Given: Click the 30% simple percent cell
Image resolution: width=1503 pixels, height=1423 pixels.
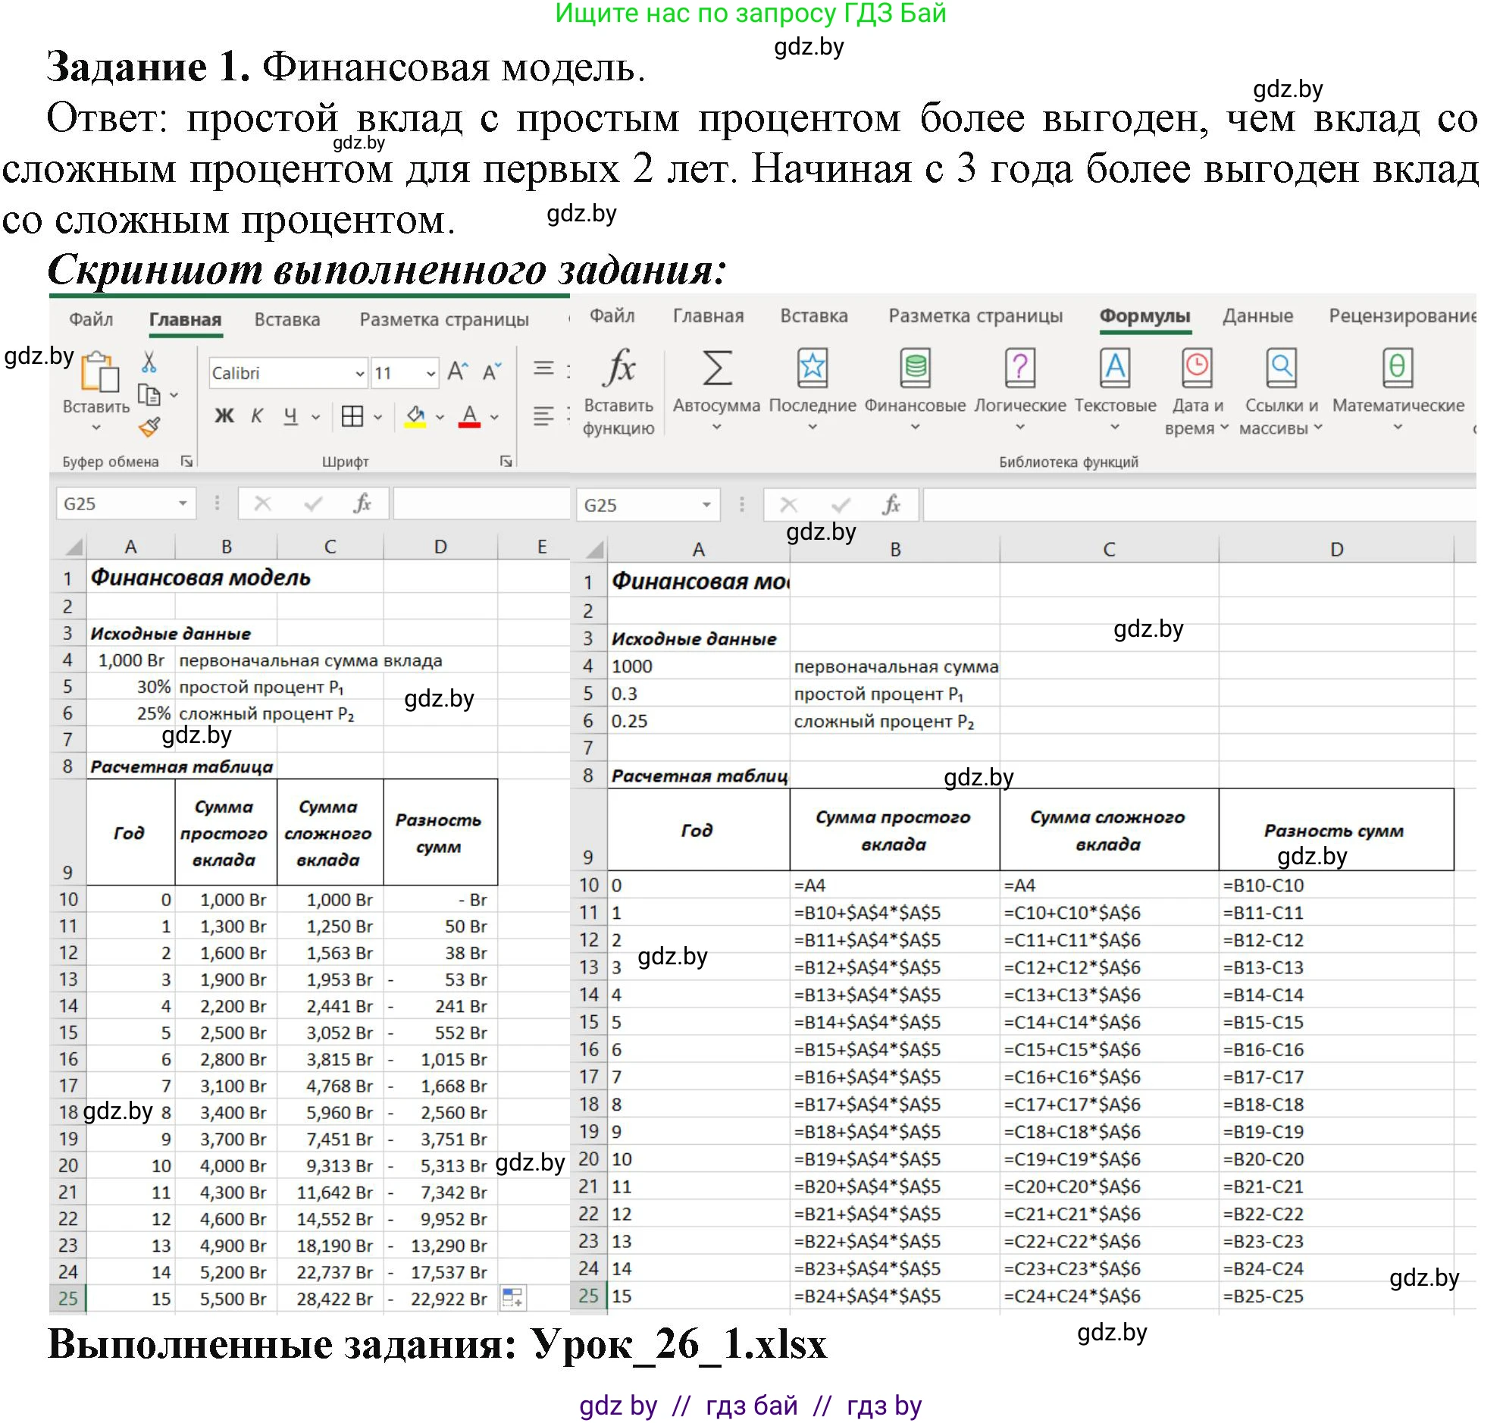Looking at the screenshot, I should (131, 687).
